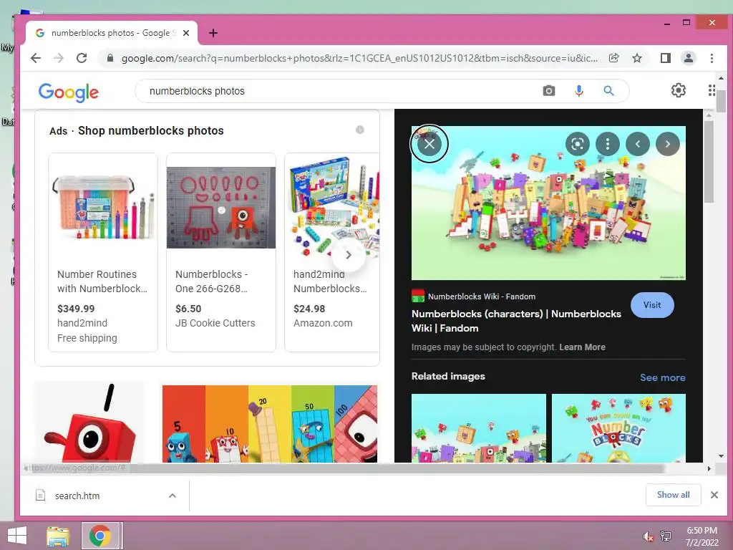The height and width of the screenshot is (550, 733).
Task: Click the Google logo
Action: click(68, 92)
